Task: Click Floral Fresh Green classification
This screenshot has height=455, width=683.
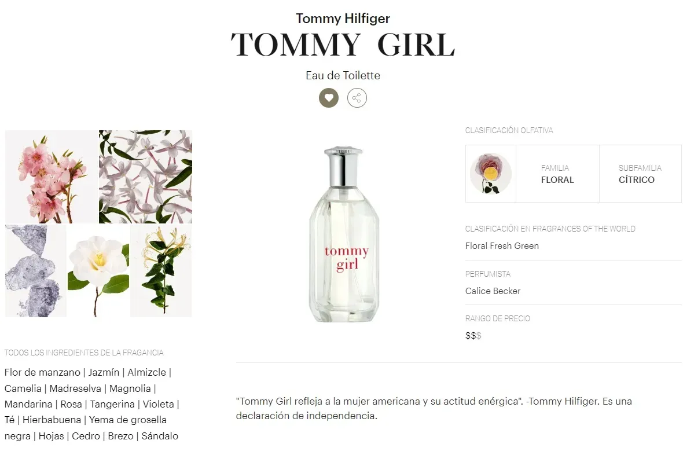Action: (x=502, y=246)
